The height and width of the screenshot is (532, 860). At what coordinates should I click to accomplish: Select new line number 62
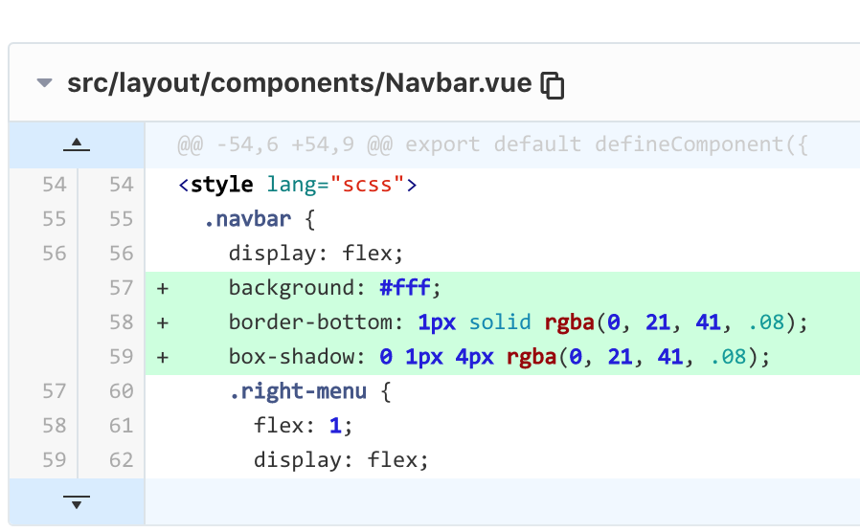coord(122,460)
